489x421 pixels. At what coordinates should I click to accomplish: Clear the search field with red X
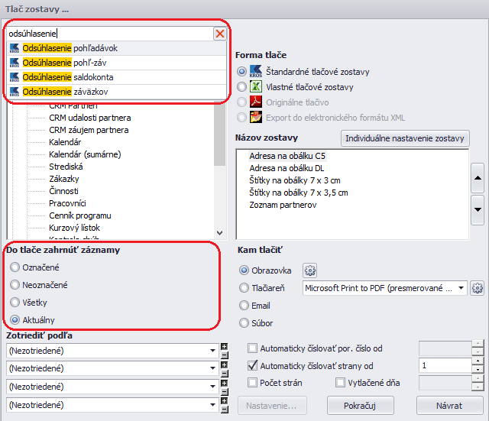(220, 34)
